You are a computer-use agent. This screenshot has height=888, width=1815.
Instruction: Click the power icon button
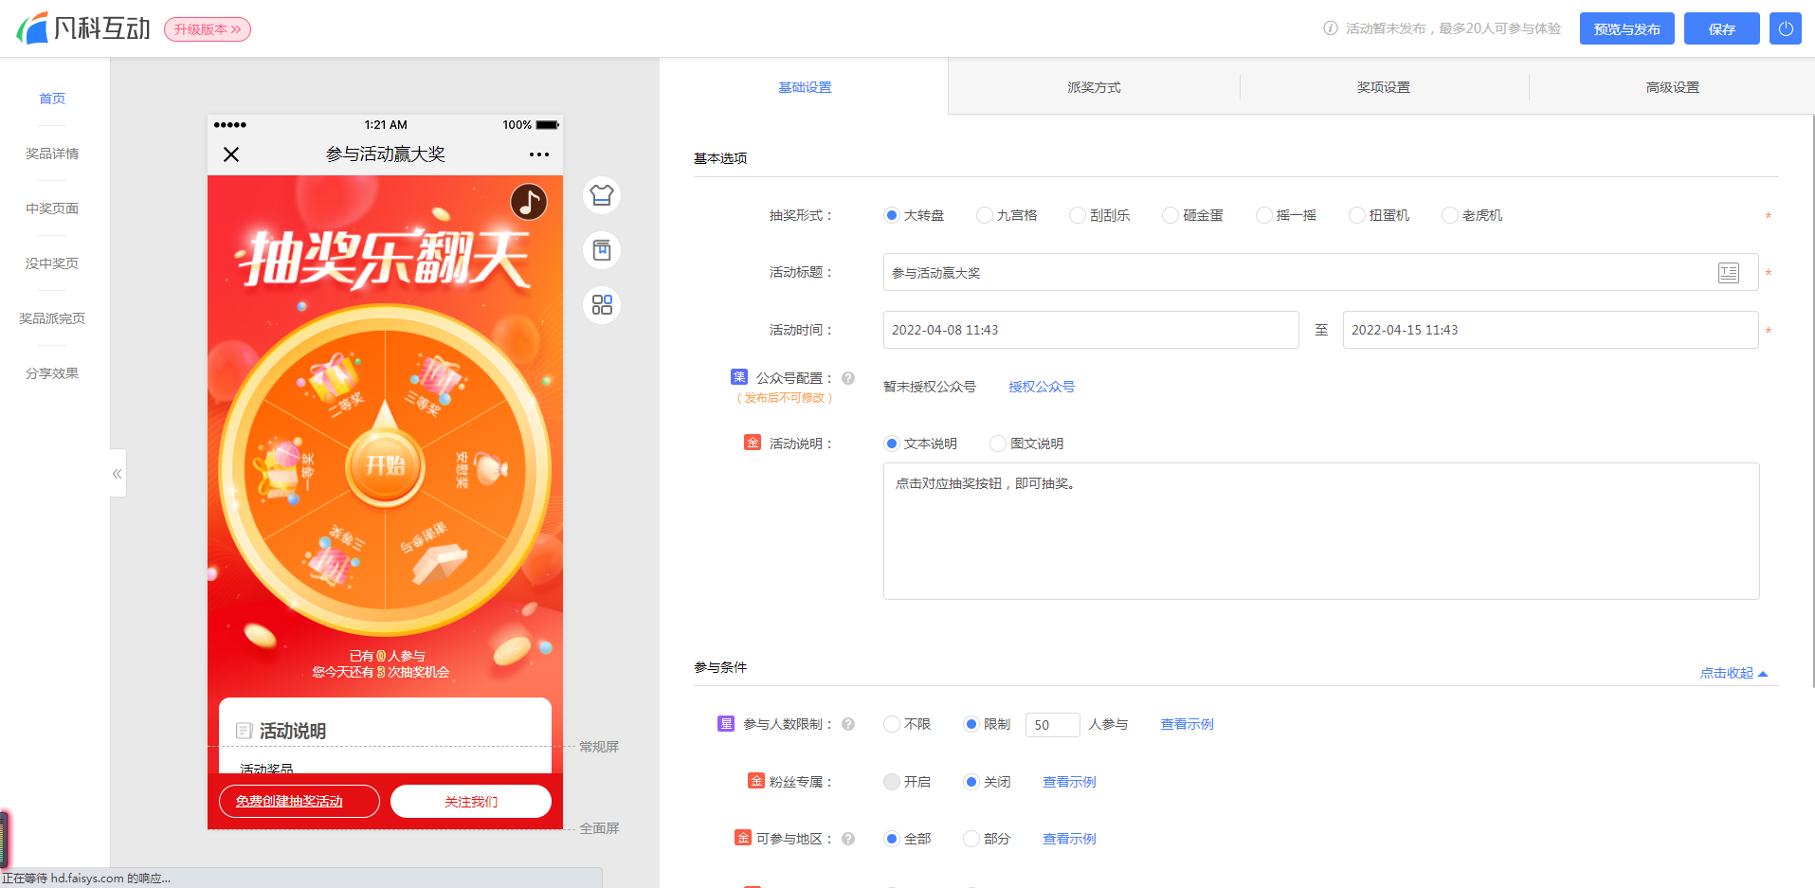pos(1786,28)
